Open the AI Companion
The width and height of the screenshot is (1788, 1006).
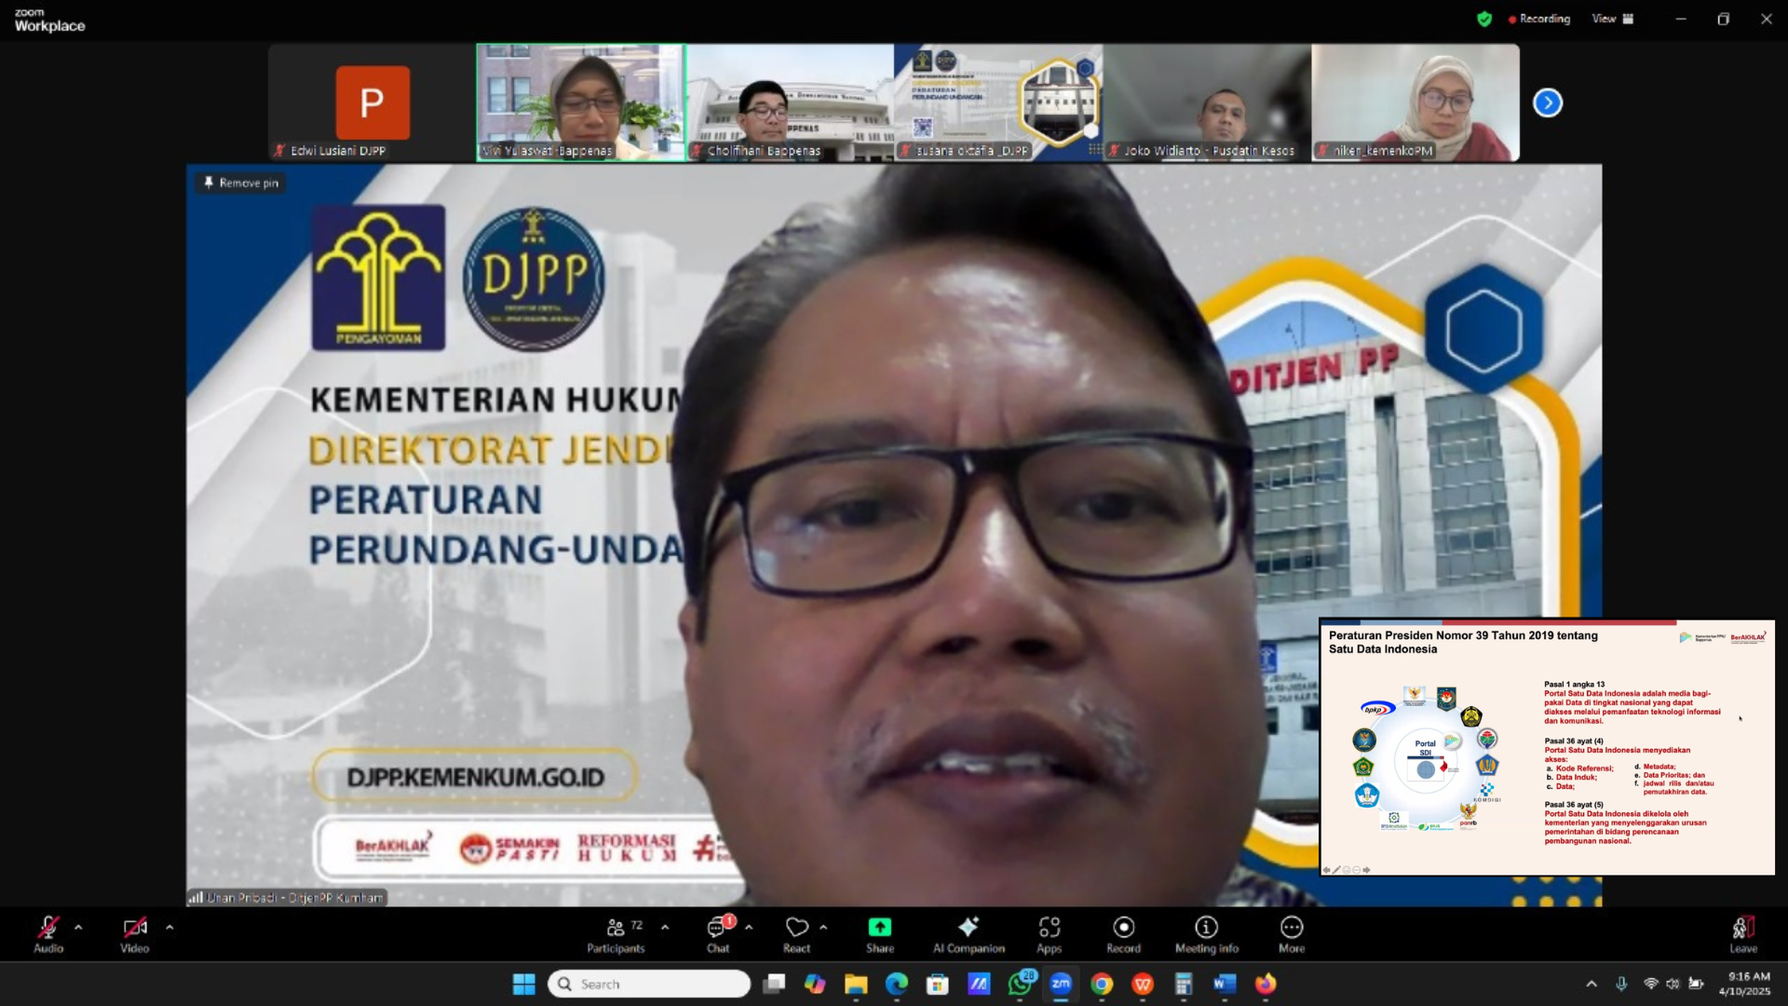click(968, 934)
